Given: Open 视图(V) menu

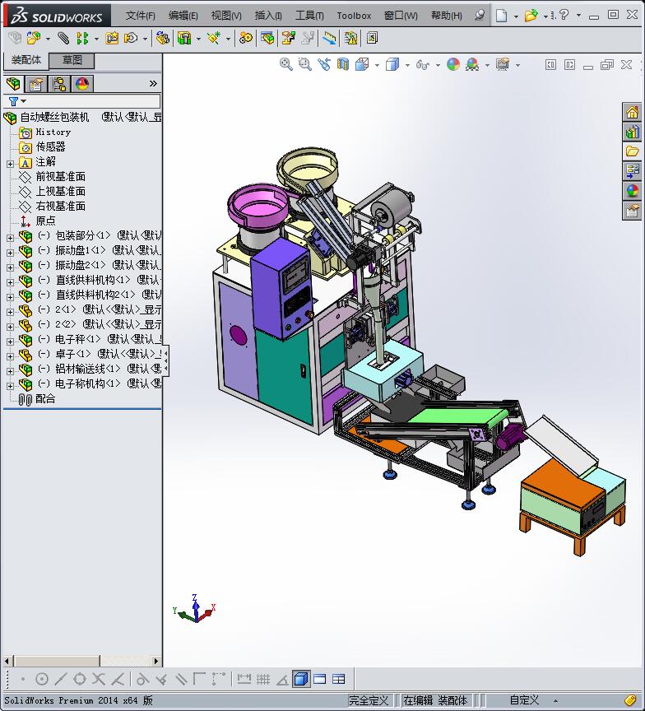Looking at the screenshot, I should (x=226, y=16).
